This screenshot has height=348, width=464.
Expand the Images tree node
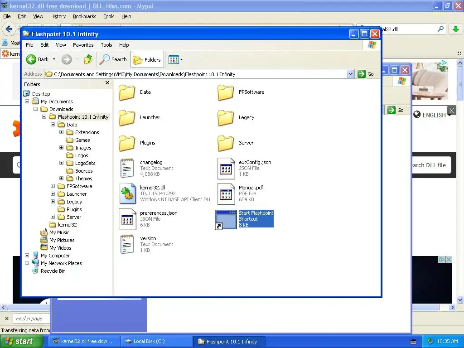(61, 147)
